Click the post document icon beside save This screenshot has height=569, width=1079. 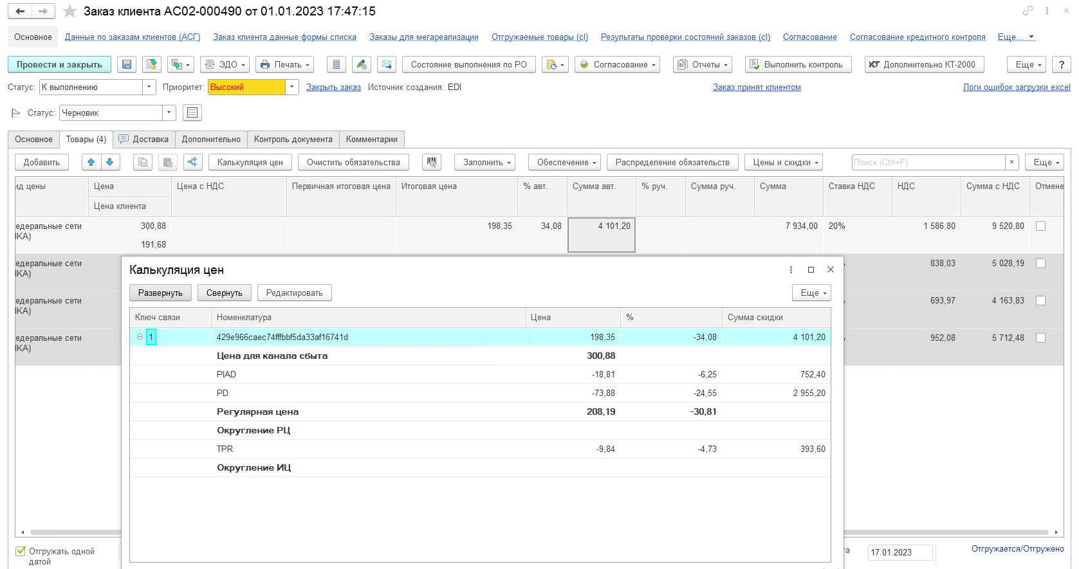click(x=152, y=64)
